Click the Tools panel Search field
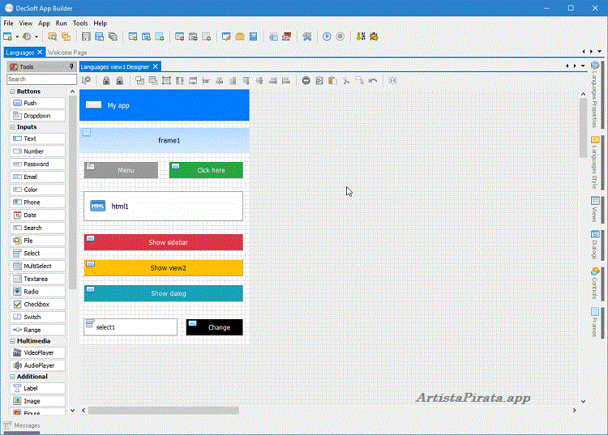Image resolution: width=608 pixels, height=435 pixels. coord(41,79)
